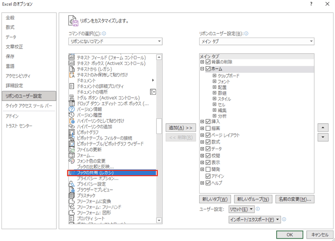Click the フリーフォームに変換 icon

pos(72,201)
